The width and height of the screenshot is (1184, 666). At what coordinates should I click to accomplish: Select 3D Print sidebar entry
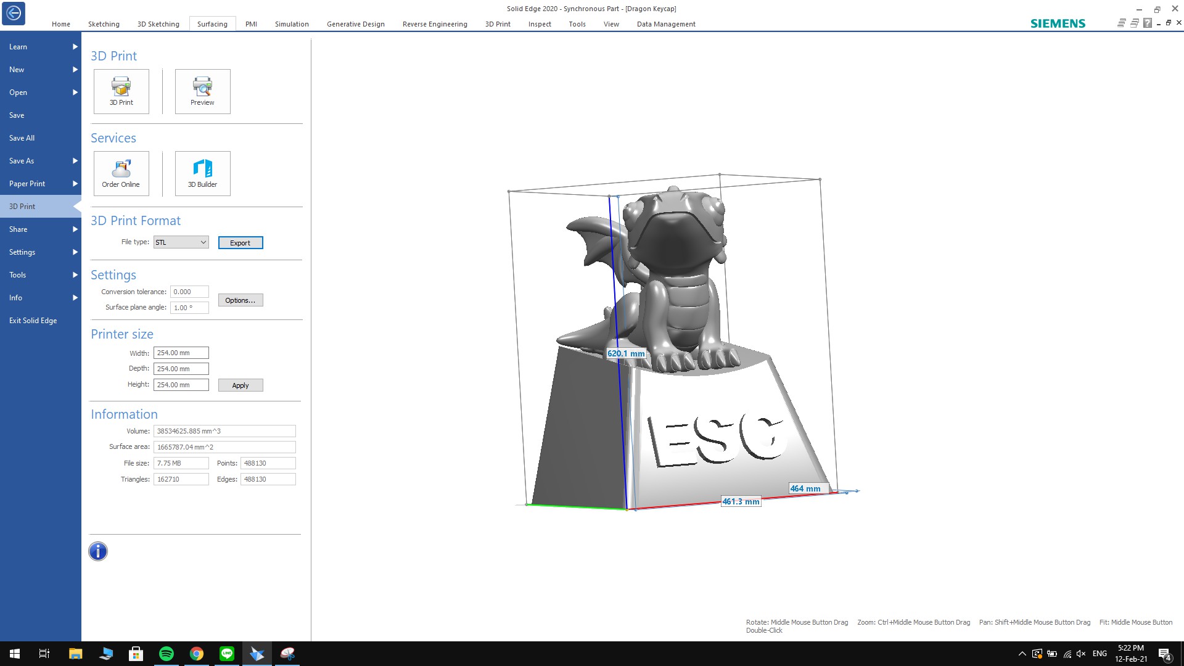(x=41, y=207)
